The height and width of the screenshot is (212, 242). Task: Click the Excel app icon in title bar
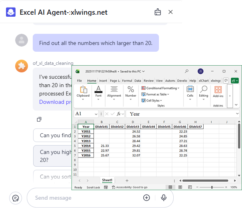[x=77, y=71]
